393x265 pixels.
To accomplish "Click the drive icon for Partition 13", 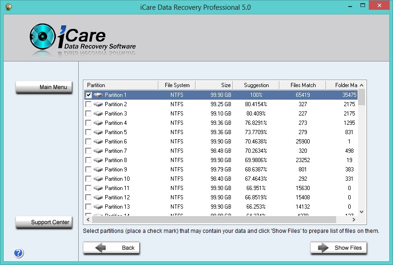I will (98, 207).
